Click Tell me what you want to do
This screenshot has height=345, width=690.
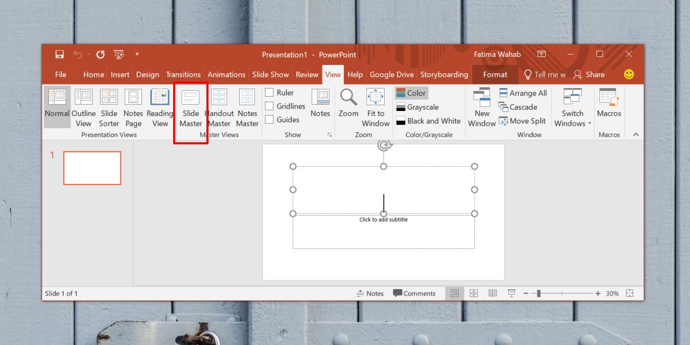(x=545, y=74)
